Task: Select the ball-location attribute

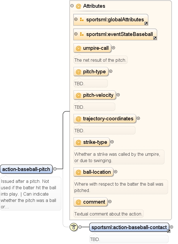Action: 94,172
